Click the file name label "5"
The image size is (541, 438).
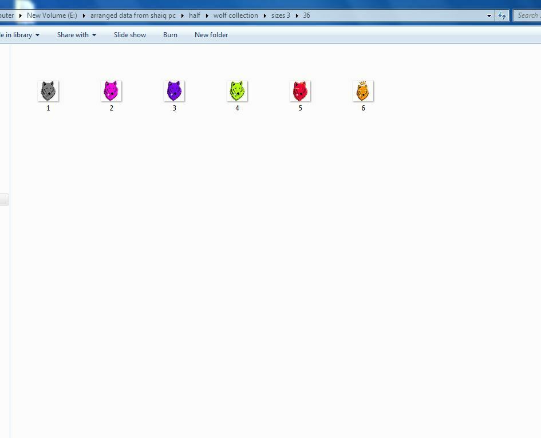click(x=300, y=108)
